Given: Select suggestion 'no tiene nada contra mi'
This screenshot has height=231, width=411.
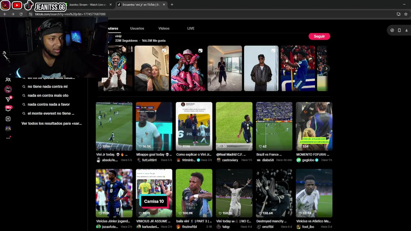Looking at the screenshot, I should point(48,87).
